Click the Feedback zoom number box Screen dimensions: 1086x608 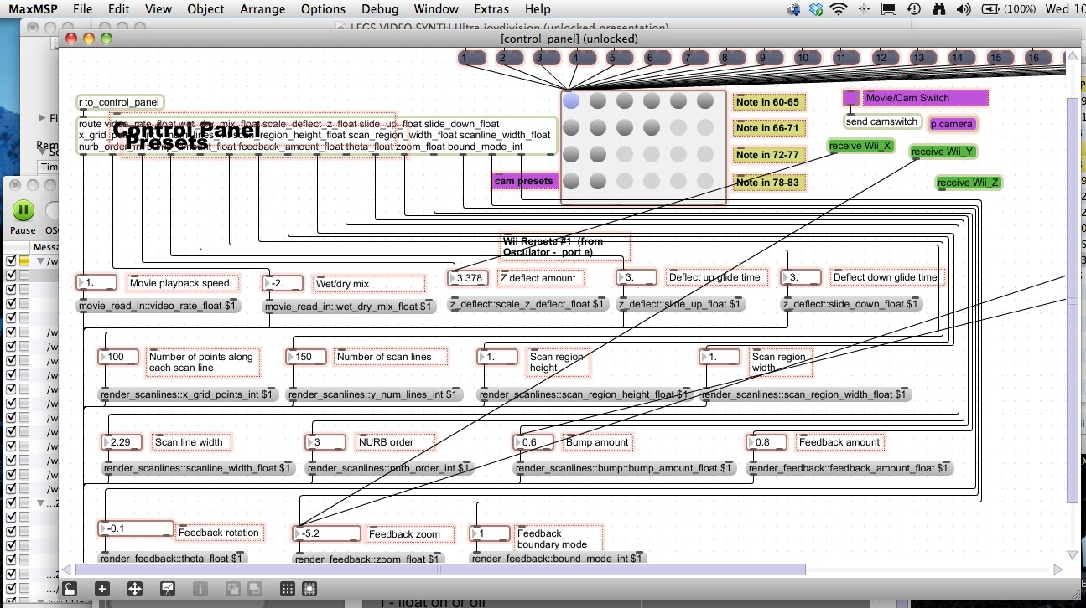327,533
